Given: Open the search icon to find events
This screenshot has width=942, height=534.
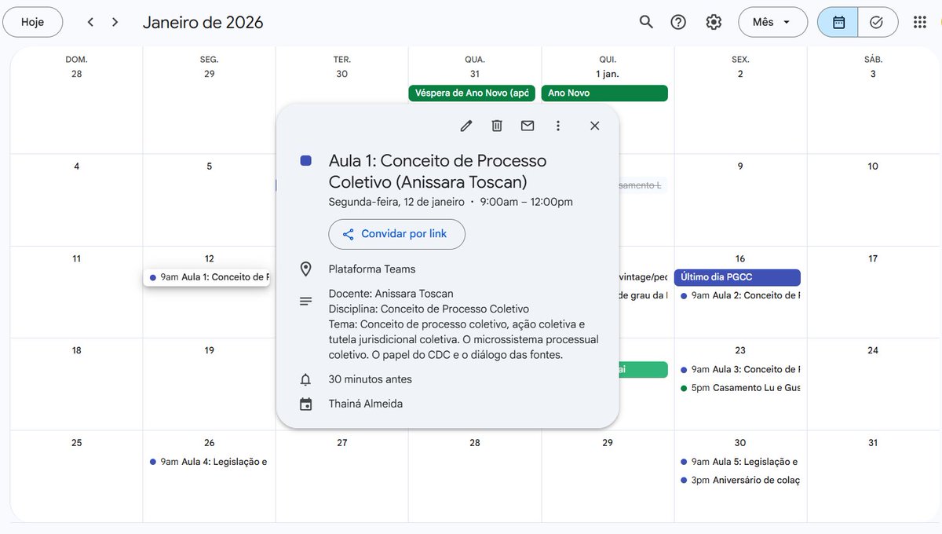Looking at the screenshot, I should pyautogui.click(x=645, y=22).
